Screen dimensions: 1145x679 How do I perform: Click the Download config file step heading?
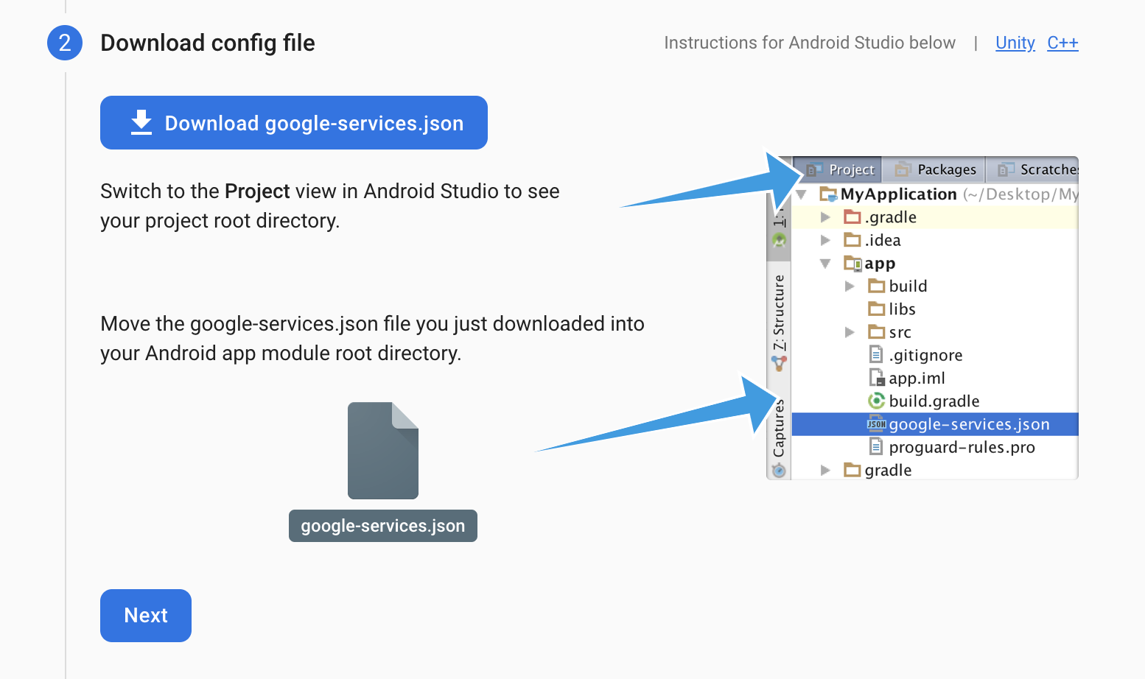click(208, 43)
